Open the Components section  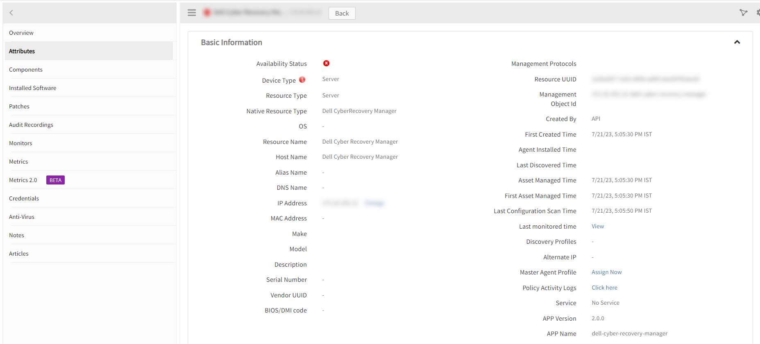pyautogui.click(x=90, y=70)
